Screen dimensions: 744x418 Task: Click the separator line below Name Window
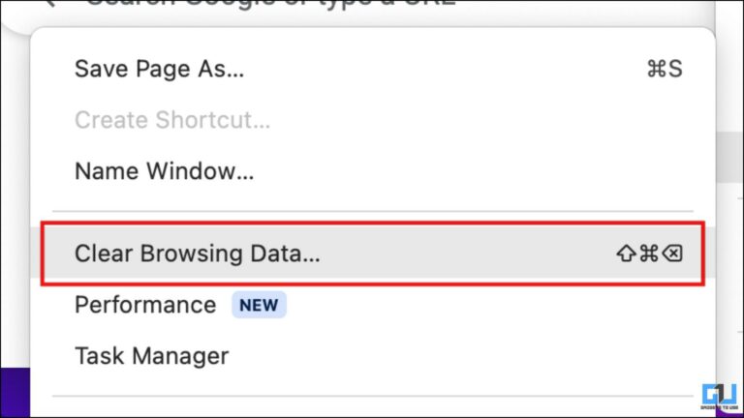(x=372, y=211)
